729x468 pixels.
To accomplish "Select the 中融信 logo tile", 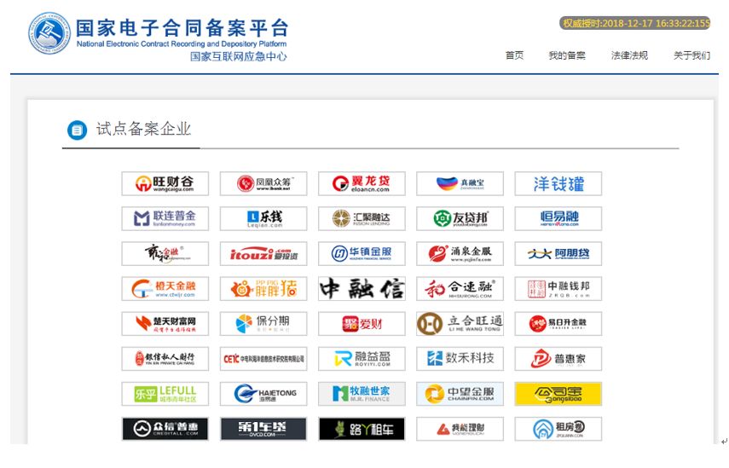I will point(362,289).
